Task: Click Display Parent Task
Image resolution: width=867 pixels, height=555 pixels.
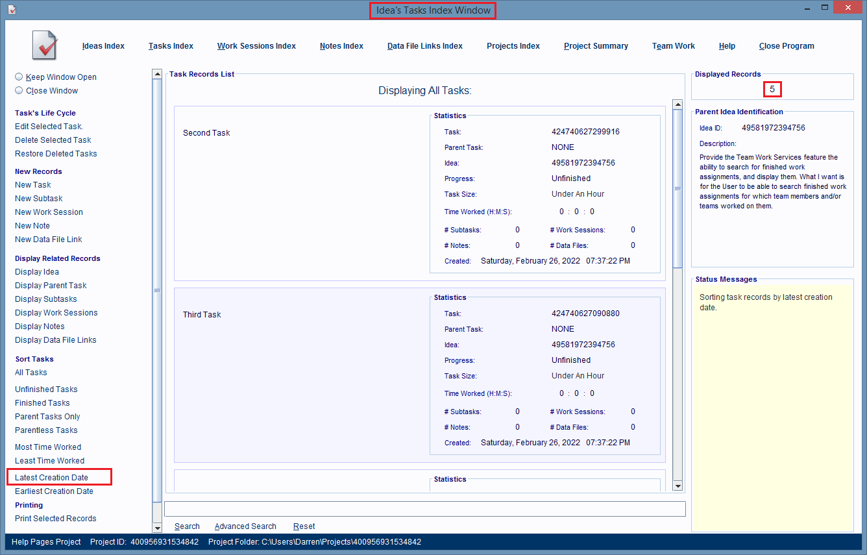Action: tap(51, 286)
